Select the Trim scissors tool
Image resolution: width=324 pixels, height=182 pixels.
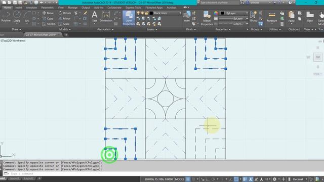(x=76, y=13)
